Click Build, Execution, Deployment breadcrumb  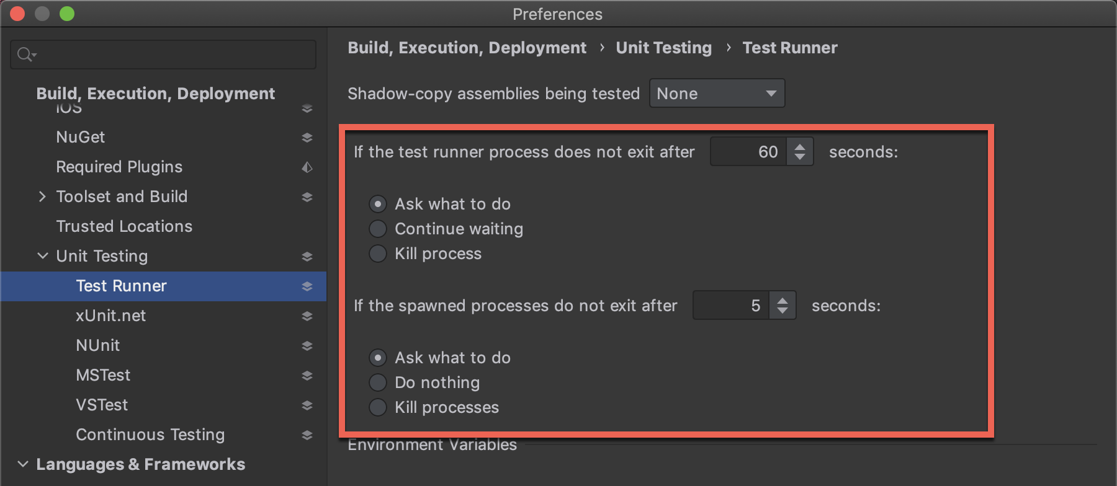pyautogui.click(x=467, y=48)
